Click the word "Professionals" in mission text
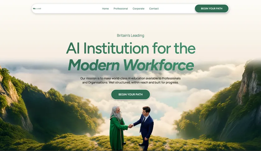This screenshot has height=151, width=261. point(171,78)
